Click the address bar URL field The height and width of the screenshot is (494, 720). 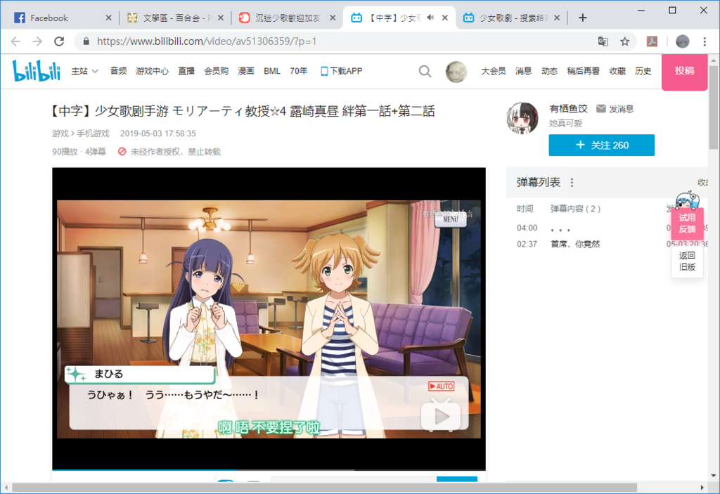pyautogui.click(x=340, y=41)
